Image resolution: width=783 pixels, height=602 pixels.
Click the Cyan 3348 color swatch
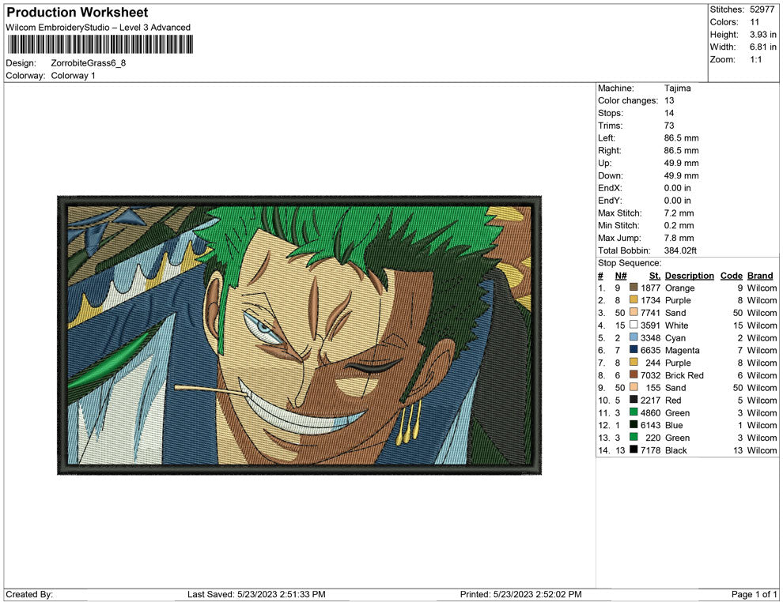pyautogui.click(x=634, y=337)
